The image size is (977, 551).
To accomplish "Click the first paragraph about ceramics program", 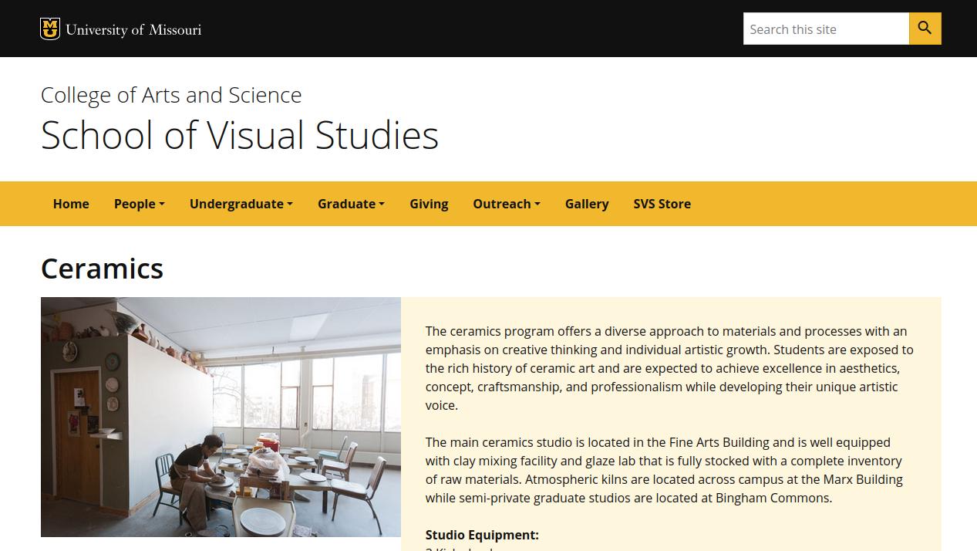I will tap(669, 368).
